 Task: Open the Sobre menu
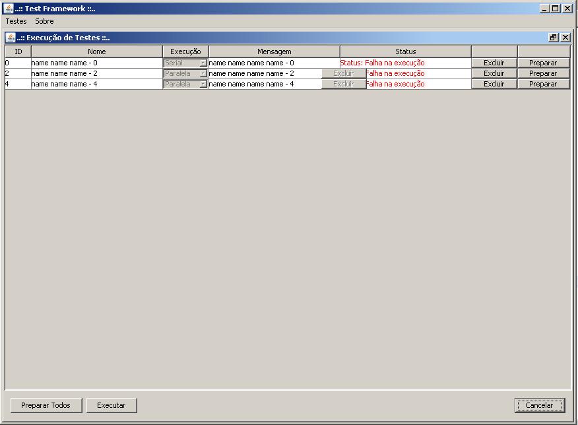pos(45,21)
